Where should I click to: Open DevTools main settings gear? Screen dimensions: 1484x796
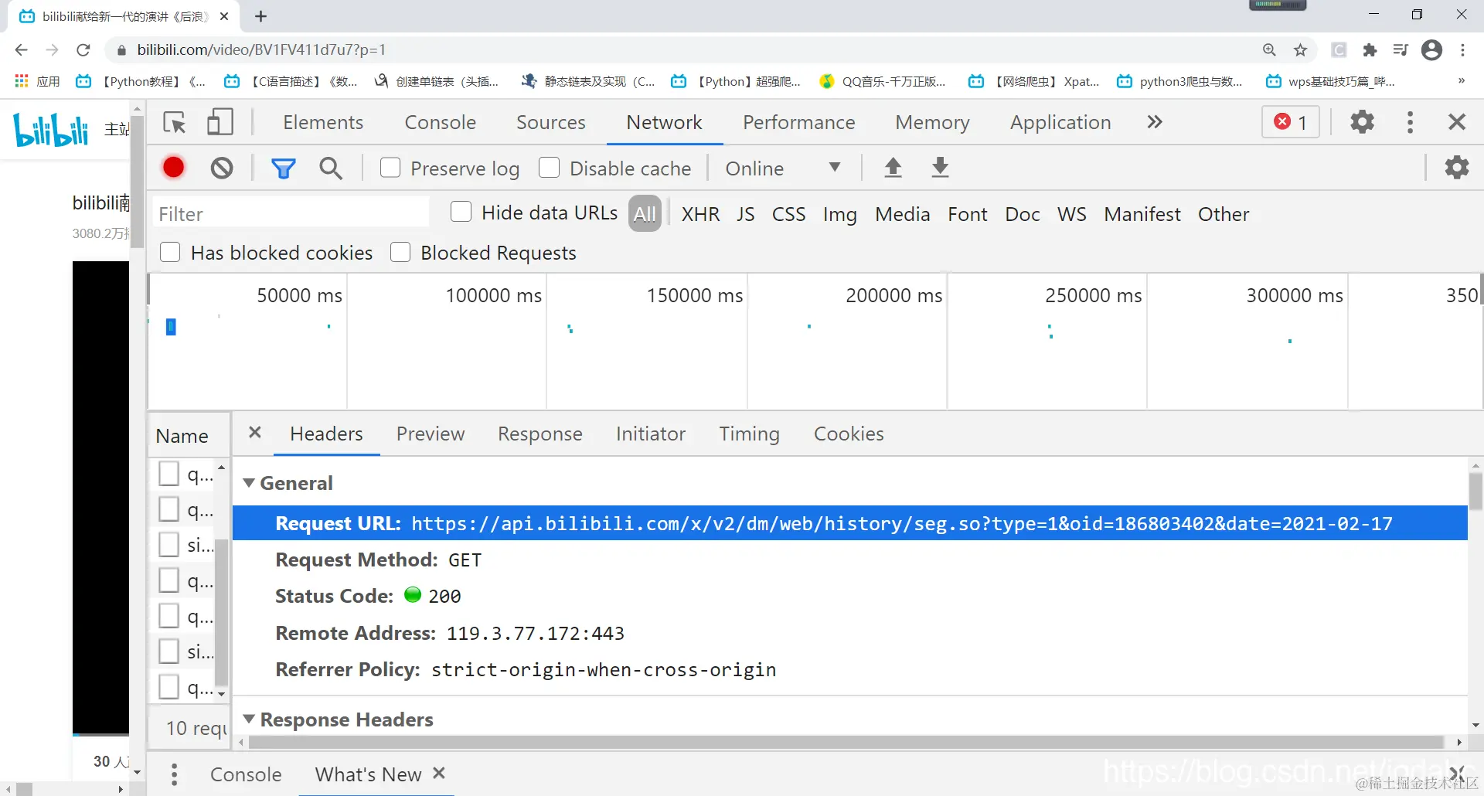pyautogui.click(x=1362, y=122)
